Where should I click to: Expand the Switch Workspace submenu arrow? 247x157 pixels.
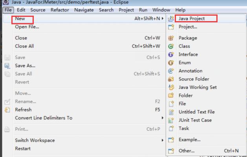point(163,140)
